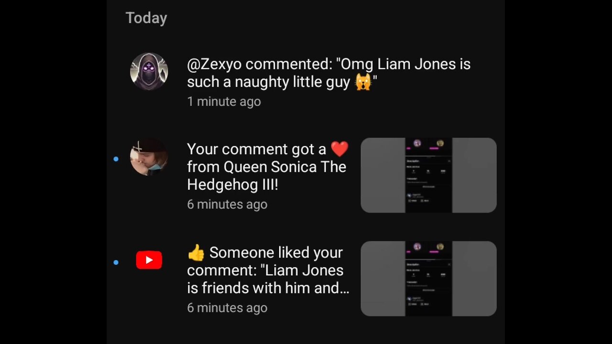The image size is (612, 344).
Task: Click the @Zexyo username text
Action: point(214,64)
